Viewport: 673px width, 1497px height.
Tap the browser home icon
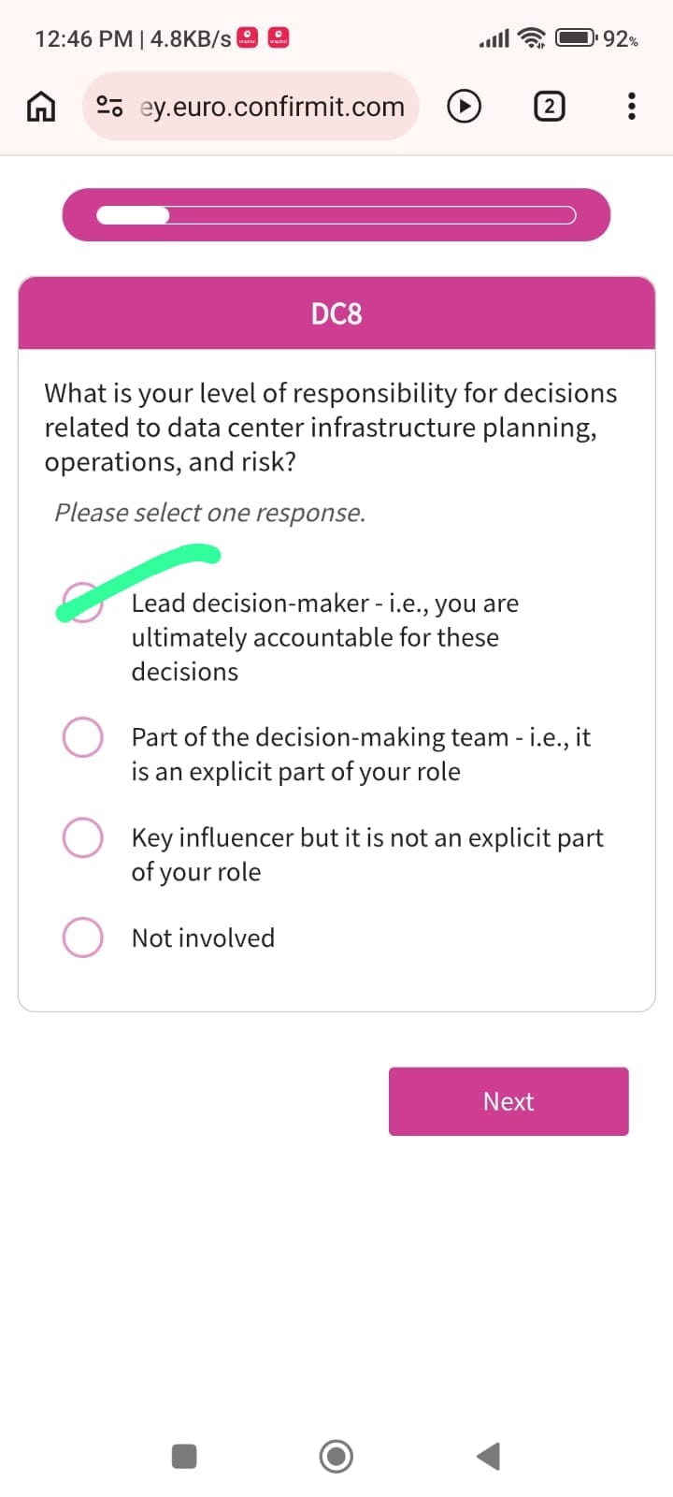click(39, 107)
